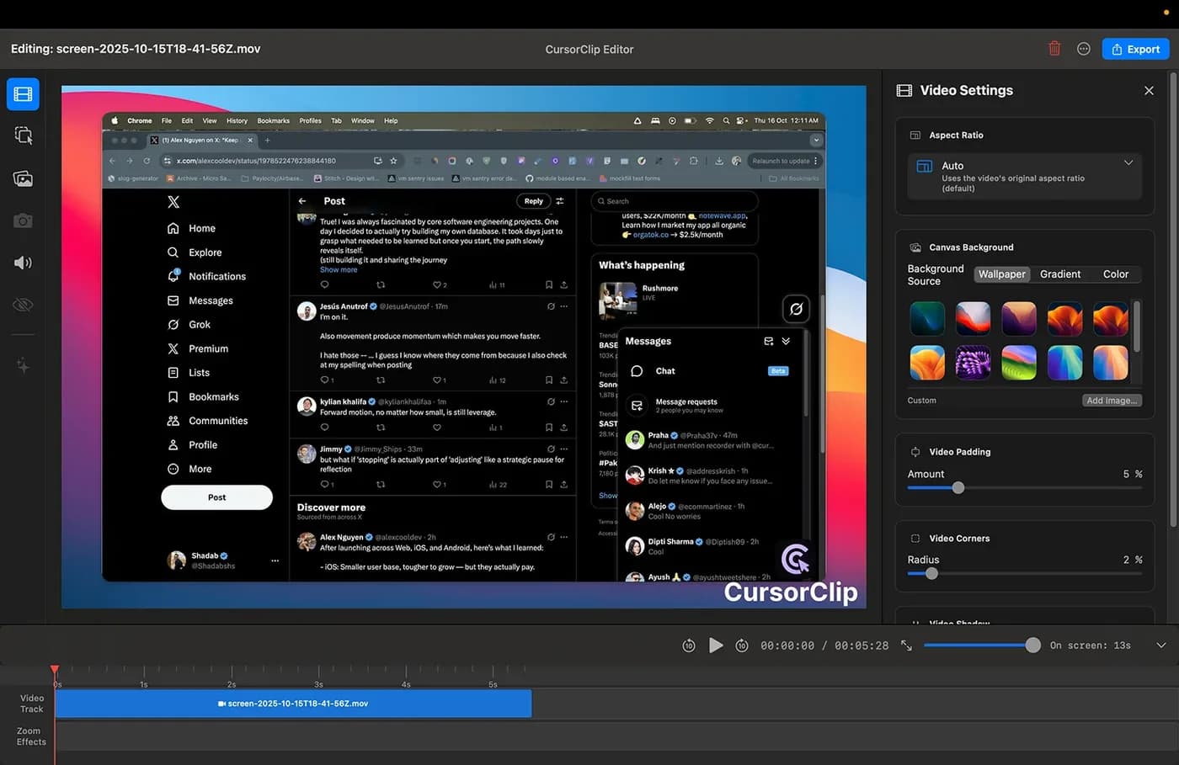Click the Video Corners section icon
This screenshot has height=765, width=1179.
tap(915, 539)
